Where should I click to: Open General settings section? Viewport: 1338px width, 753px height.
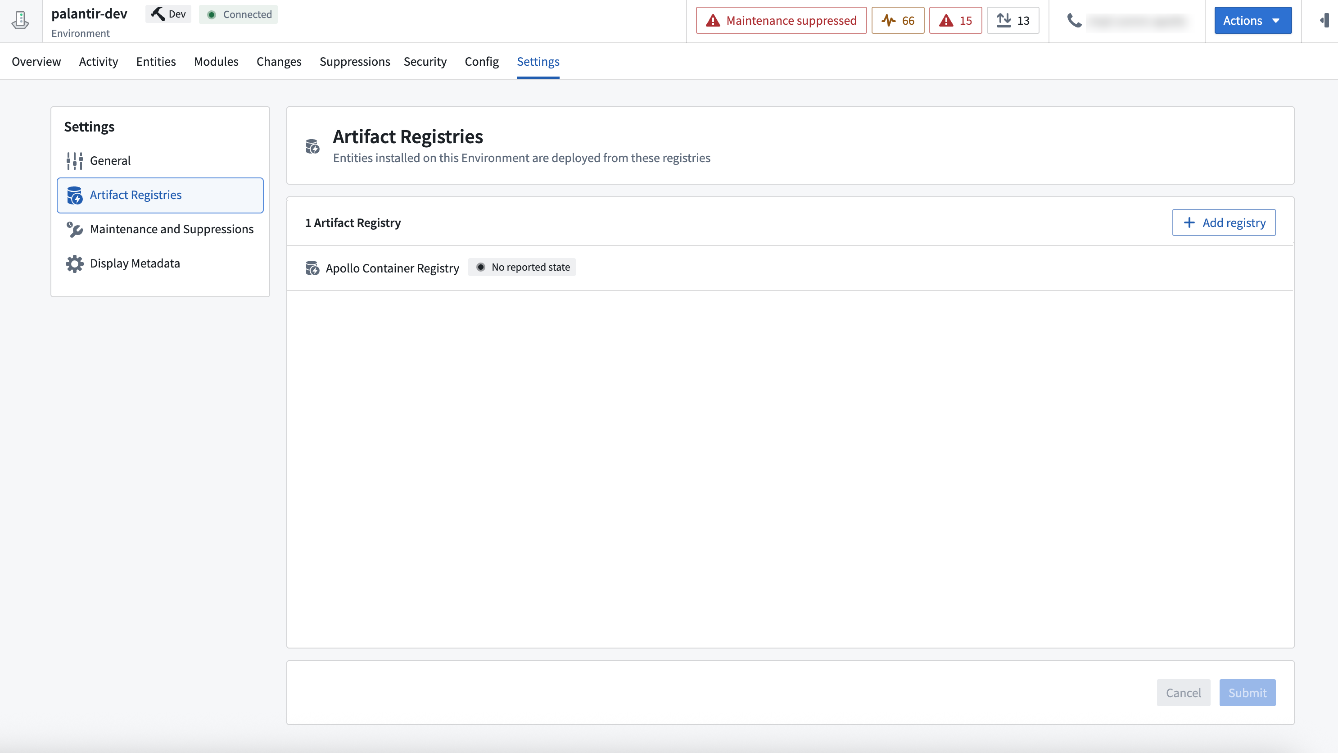(109, 161)
